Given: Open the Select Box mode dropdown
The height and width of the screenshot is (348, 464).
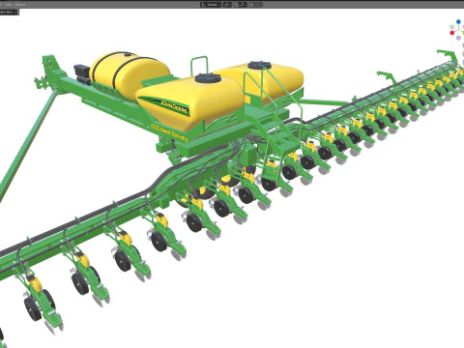Looking at the screenshot, I should [x=9, y=13].
